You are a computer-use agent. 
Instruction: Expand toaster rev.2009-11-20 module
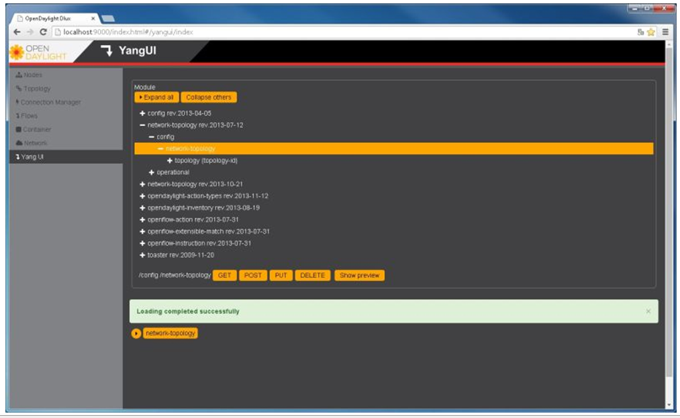pos(142,255)
